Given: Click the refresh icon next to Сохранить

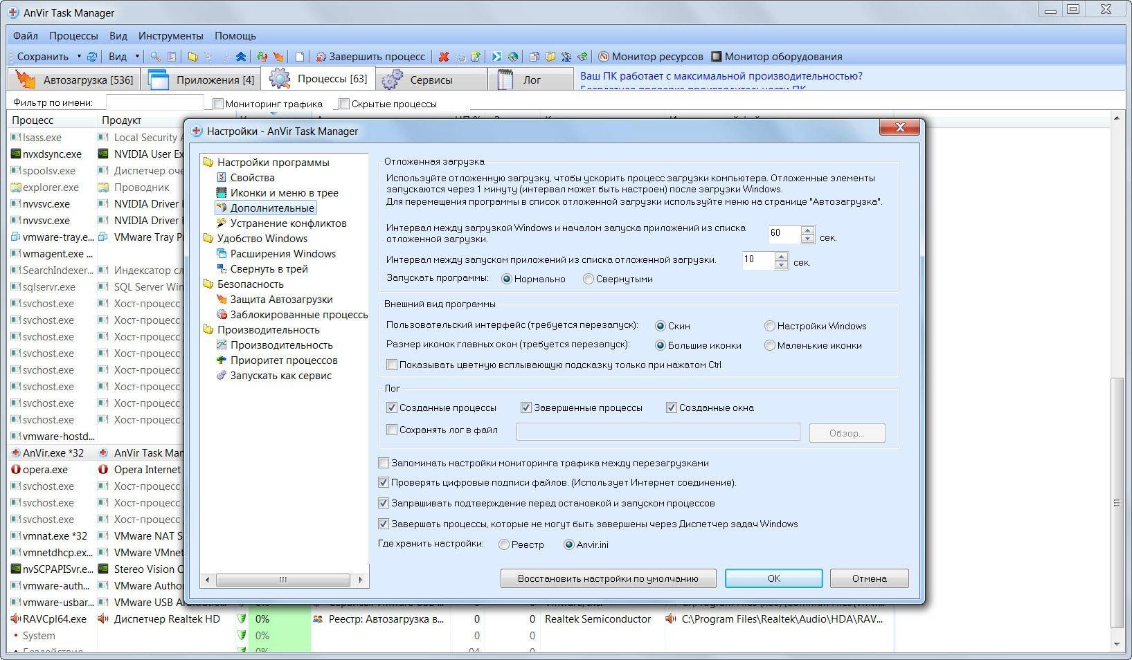Looking at the screenshot, I should 91,57.
